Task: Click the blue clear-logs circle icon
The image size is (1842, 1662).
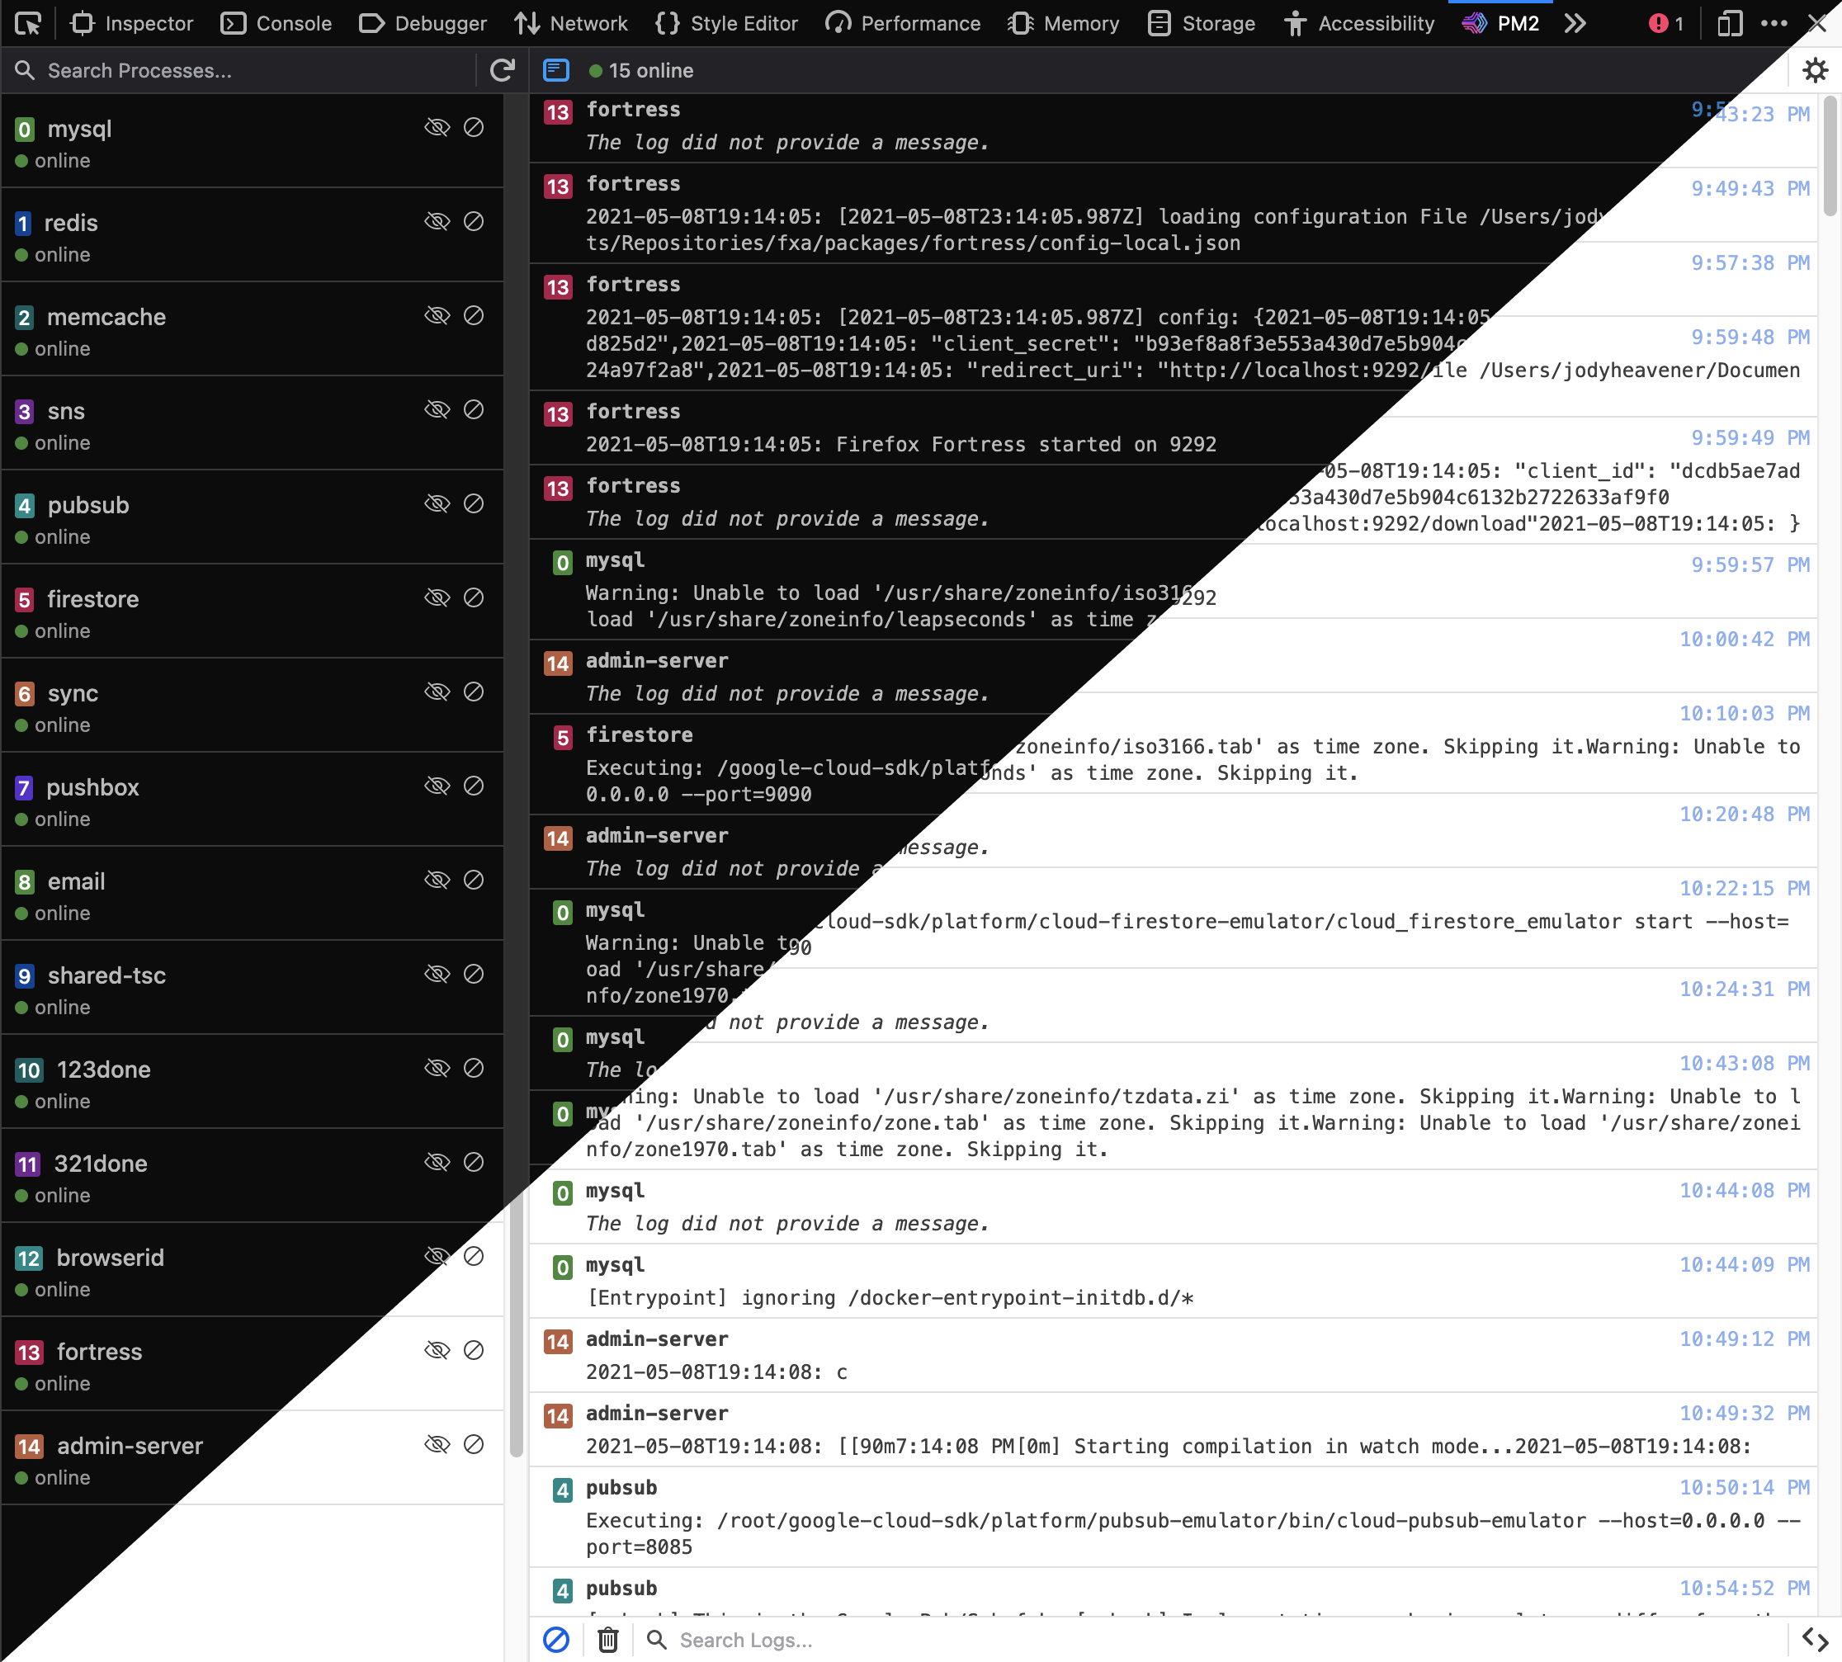Action: tap(556, 1640)
